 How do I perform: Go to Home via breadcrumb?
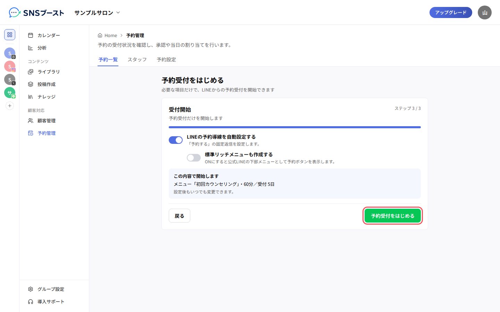click(108, 35)
